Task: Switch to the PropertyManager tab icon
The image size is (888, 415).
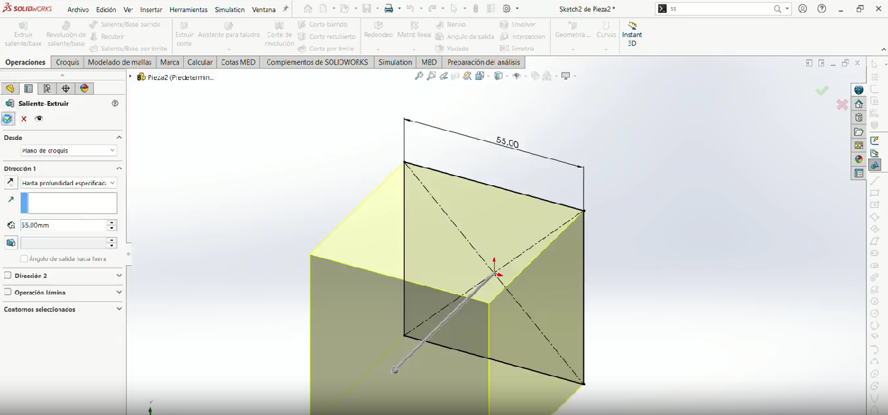Action: [x=28, y=88]
